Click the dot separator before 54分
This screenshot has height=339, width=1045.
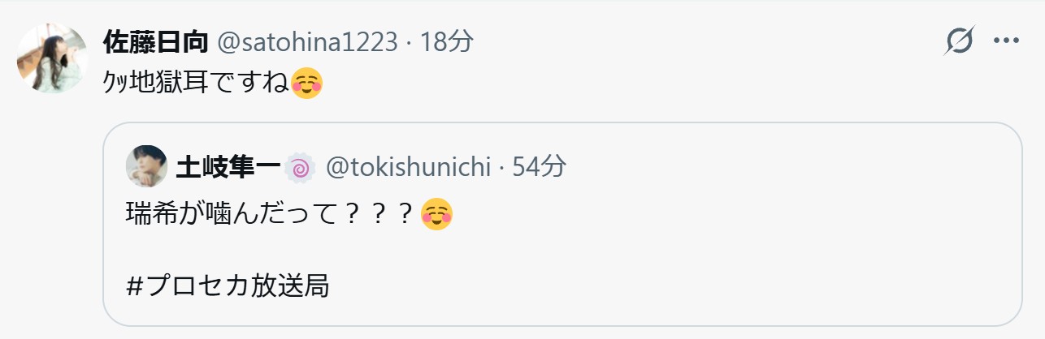(502, 167)
